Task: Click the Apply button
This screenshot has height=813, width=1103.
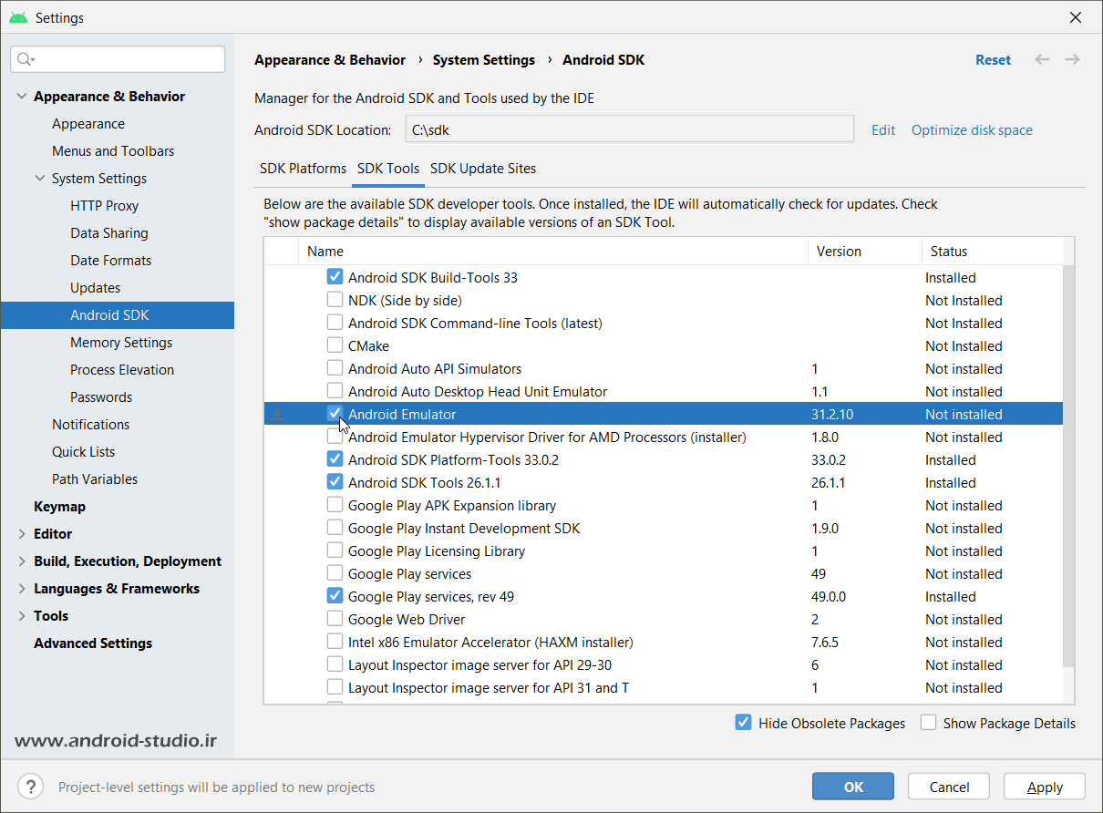Action: (x=1045, y=787)
